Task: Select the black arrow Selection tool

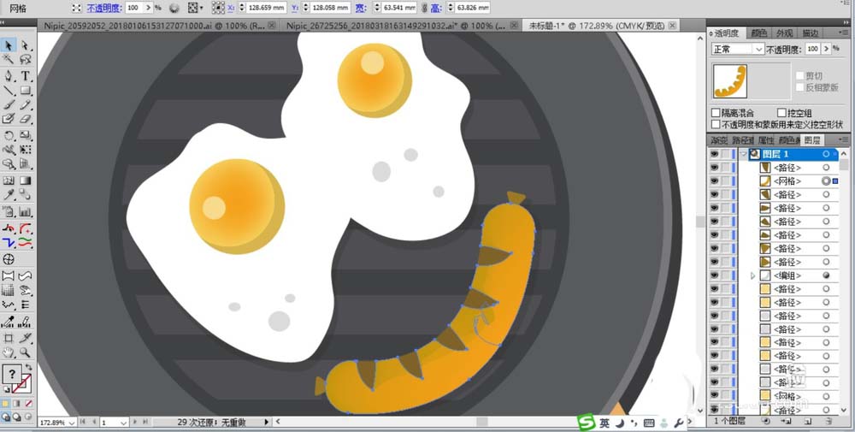Action: [x=9, y=46]
